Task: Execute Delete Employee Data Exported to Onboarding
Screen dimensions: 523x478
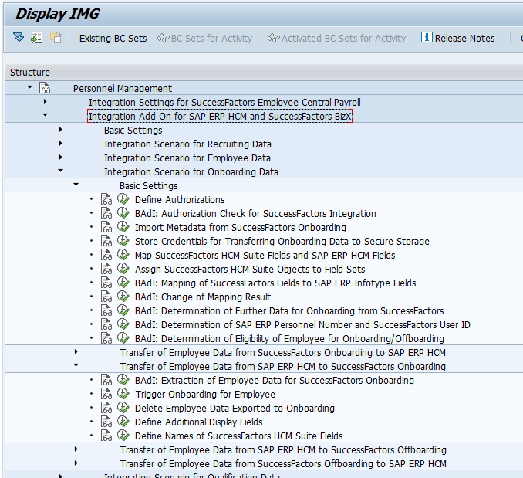Action: (x=123, y=409)
